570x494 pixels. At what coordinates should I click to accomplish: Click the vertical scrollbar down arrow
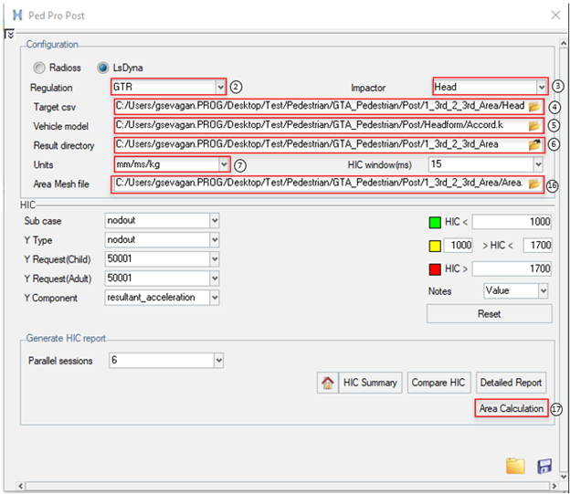(x=564, y=476)
